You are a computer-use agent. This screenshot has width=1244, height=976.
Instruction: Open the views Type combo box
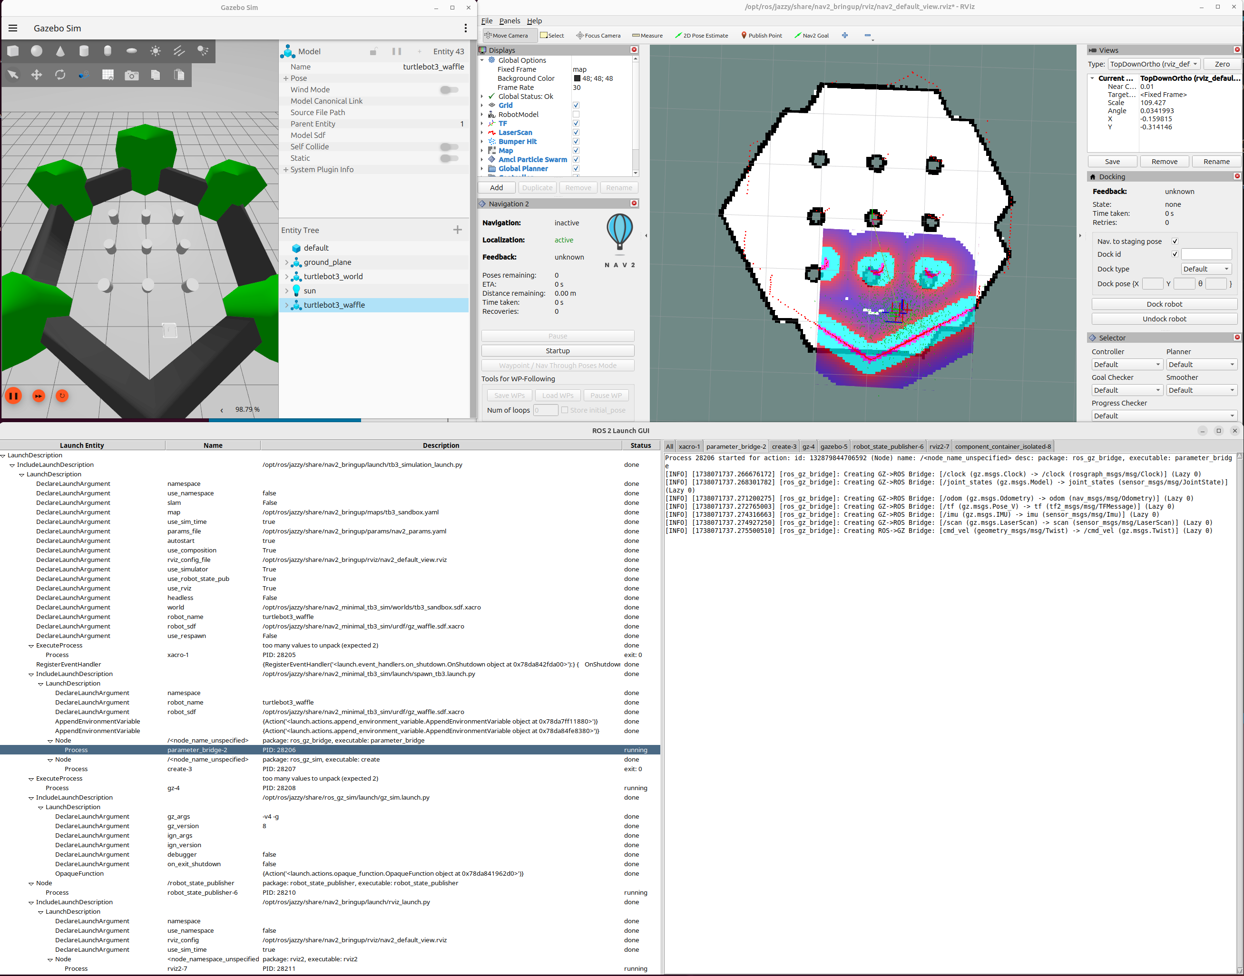(x=1154, y=64)
